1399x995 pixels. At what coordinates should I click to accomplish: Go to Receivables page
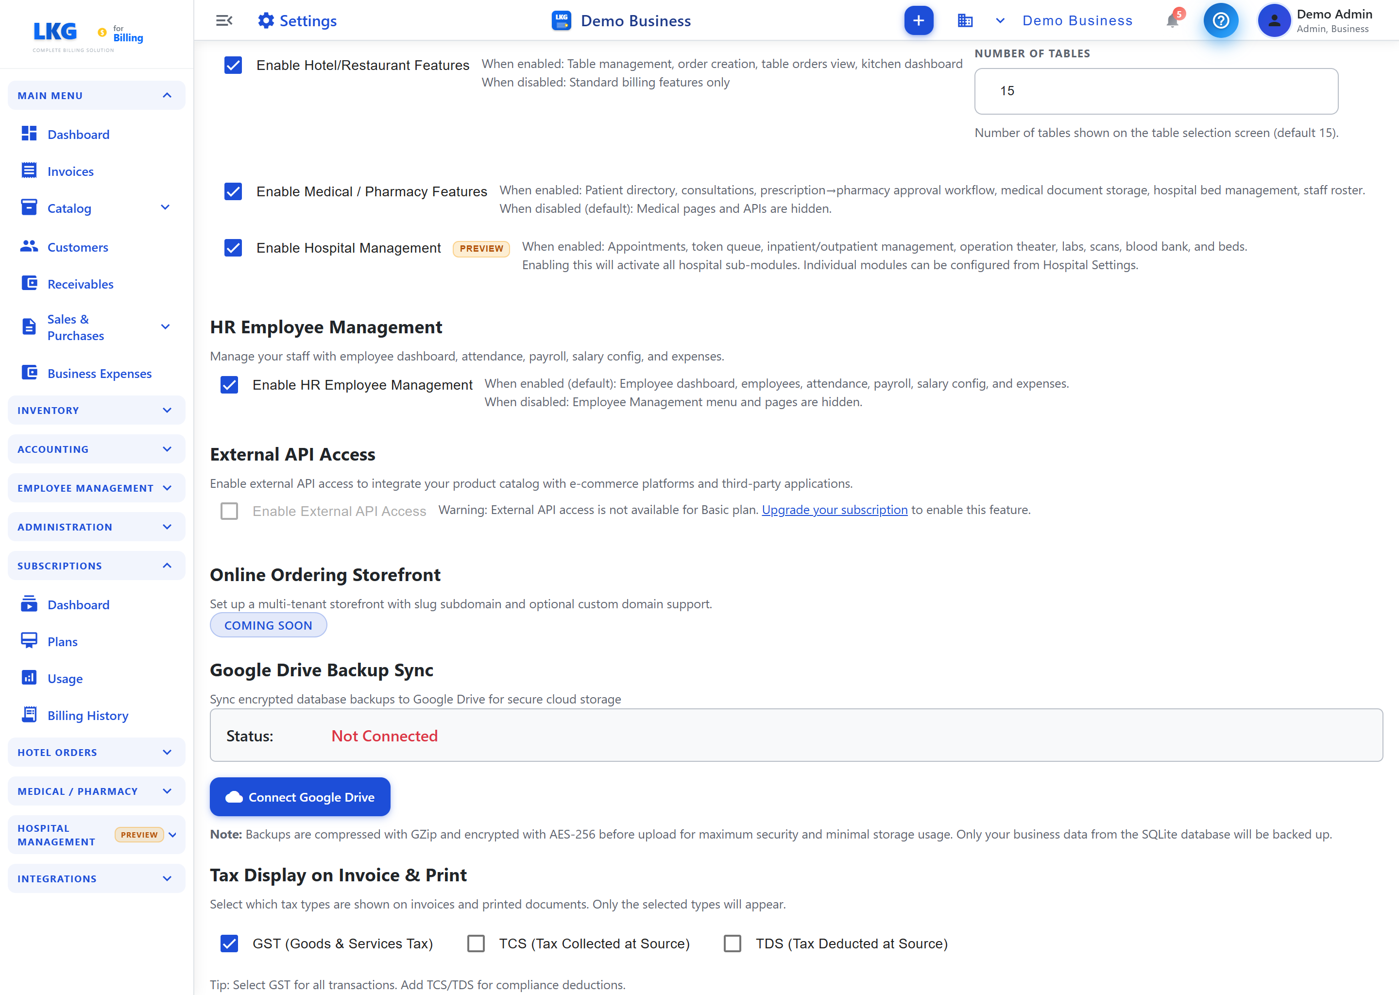pos(80,284)
